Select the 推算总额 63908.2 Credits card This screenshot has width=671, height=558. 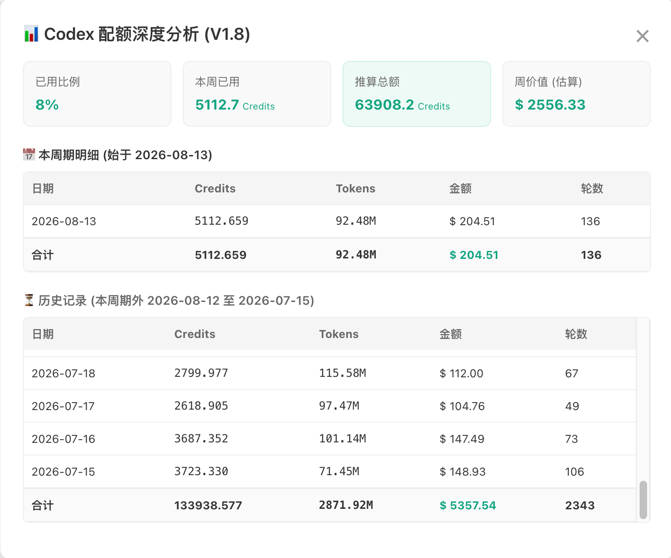(x=417, y=94)
